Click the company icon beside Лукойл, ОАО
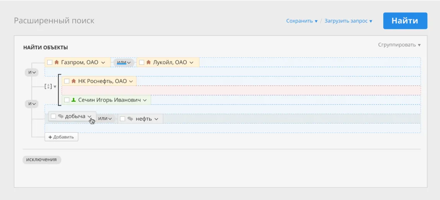The height and width of the screenshot is (200, 440). (x=148, y=62)
